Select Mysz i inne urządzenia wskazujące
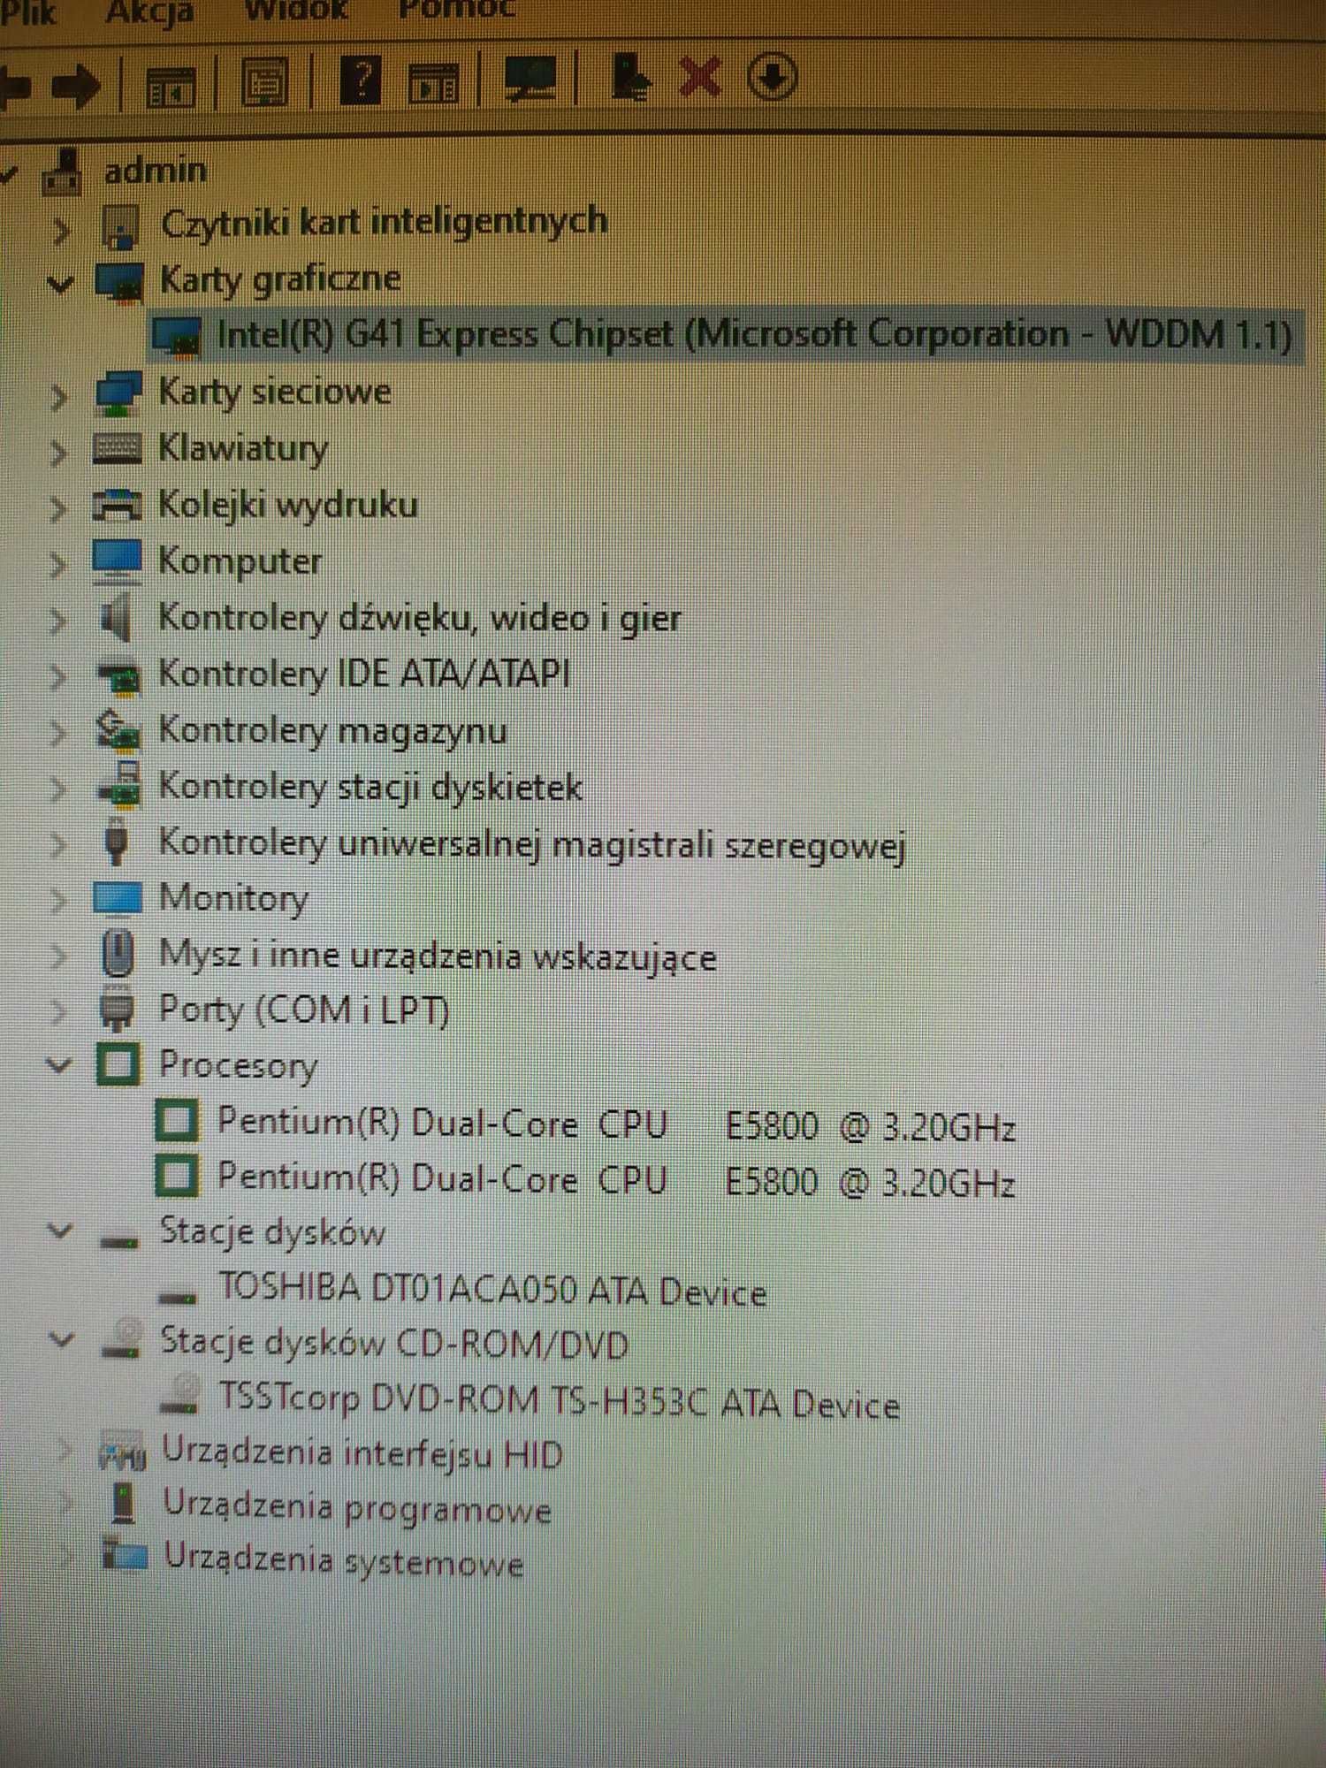The height and width of the screenshot is (1768, 1326). pyautogui.click(x=437, y=956)
